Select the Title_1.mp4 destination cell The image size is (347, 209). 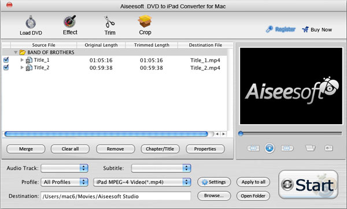pos(205,60)
